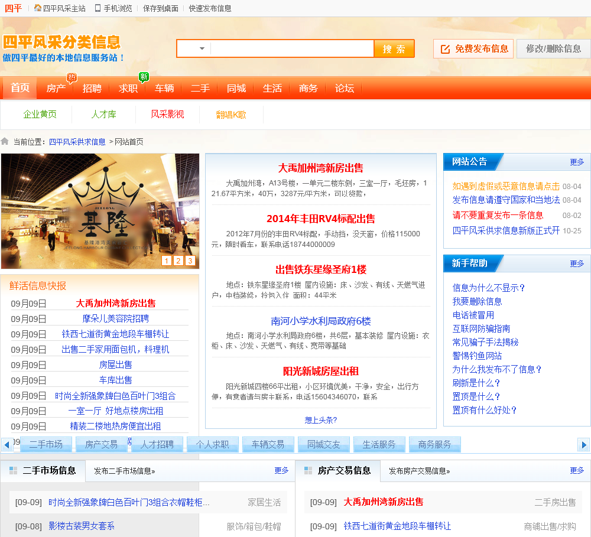The width and height of the screenshot is (591, 537).
Task: Open listing 摩朵儿美容院招聘
Action: coord(116,319)
